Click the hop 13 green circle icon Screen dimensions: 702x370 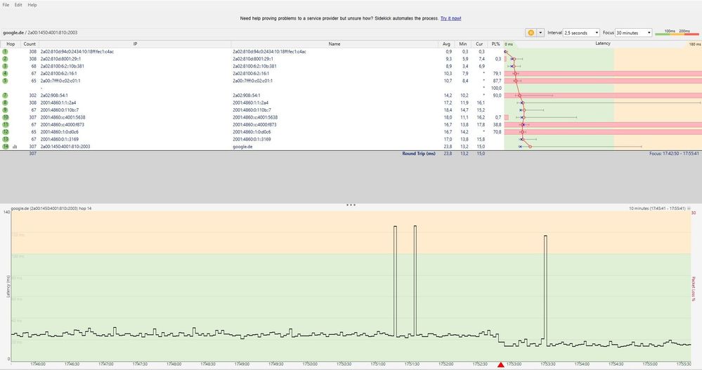(6, 139)
